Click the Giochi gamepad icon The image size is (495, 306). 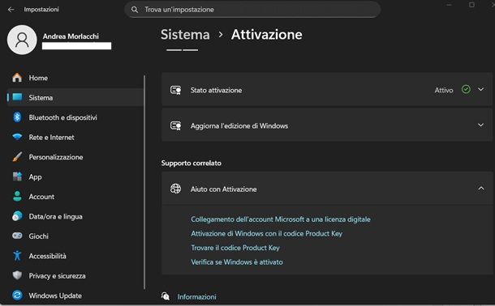tap(17, 236)
